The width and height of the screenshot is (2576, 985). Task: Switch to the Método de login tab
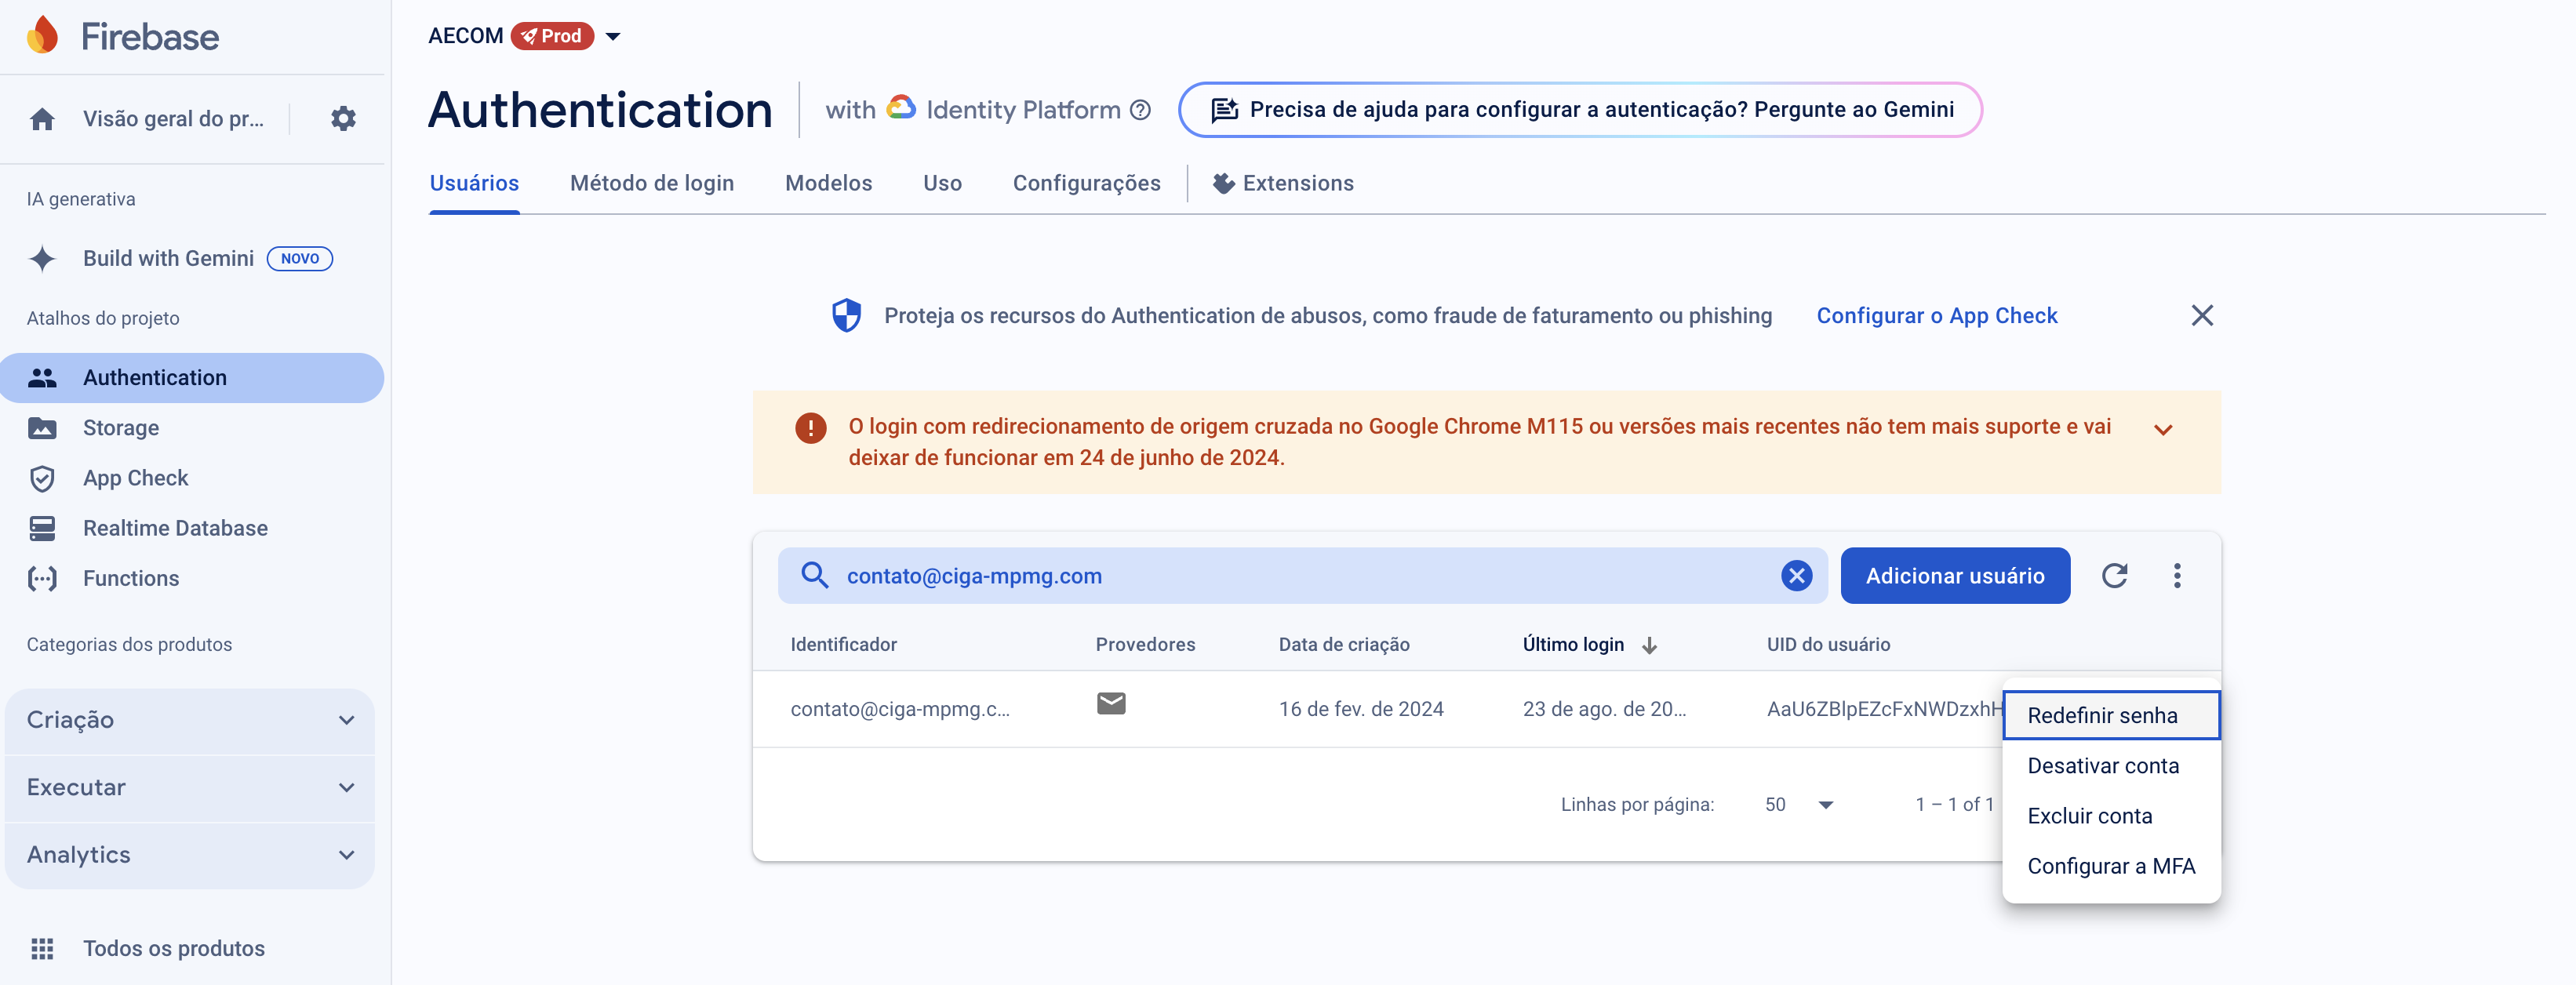(x=651, y=183)
